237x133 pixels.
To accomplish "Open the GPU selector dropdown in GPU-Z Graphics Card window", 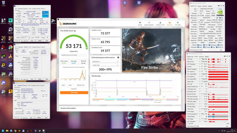I will [199, 50].
